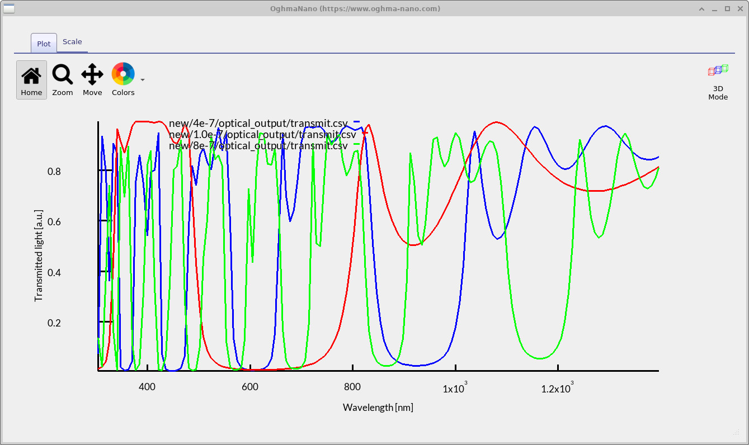This screenshot has width=749, height=445.
Task: Click the magnifying glass Zoom toolbar icon
Action: (62, 73)
